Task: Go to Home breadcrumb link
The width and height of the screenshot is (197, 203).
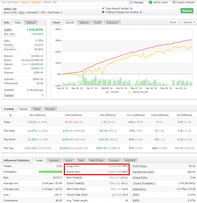Action: pyautogui.click(x=25, y=2)
